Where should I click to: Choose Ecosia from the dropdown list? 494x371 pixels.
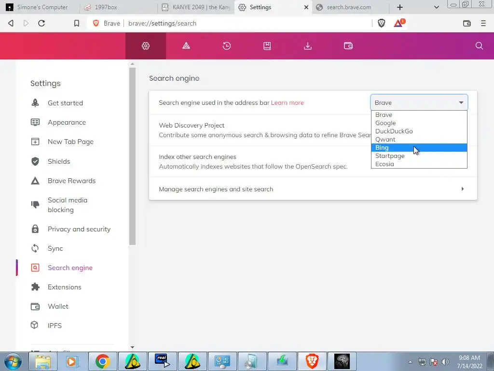click(419, 164)
